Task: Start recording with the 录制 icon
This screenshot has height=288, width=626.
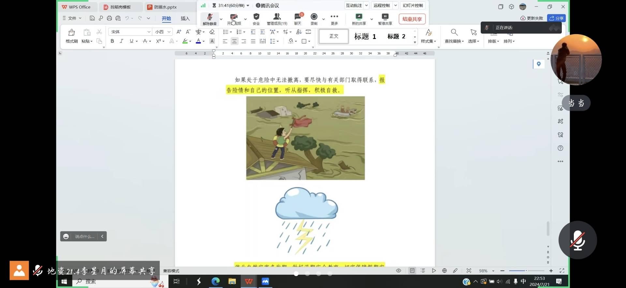Action: point(314,19)
